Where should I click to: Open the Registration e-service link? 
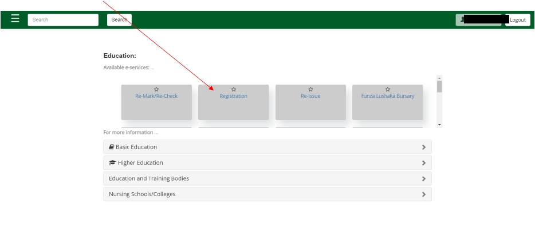coord(233,96)
